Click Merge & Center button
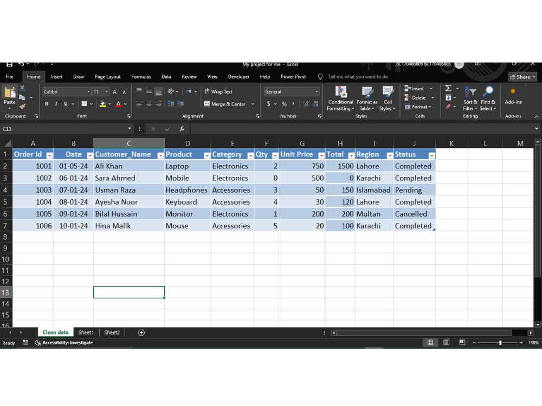The width and height of the screenshot is (542, 406). tap(225, 104)
